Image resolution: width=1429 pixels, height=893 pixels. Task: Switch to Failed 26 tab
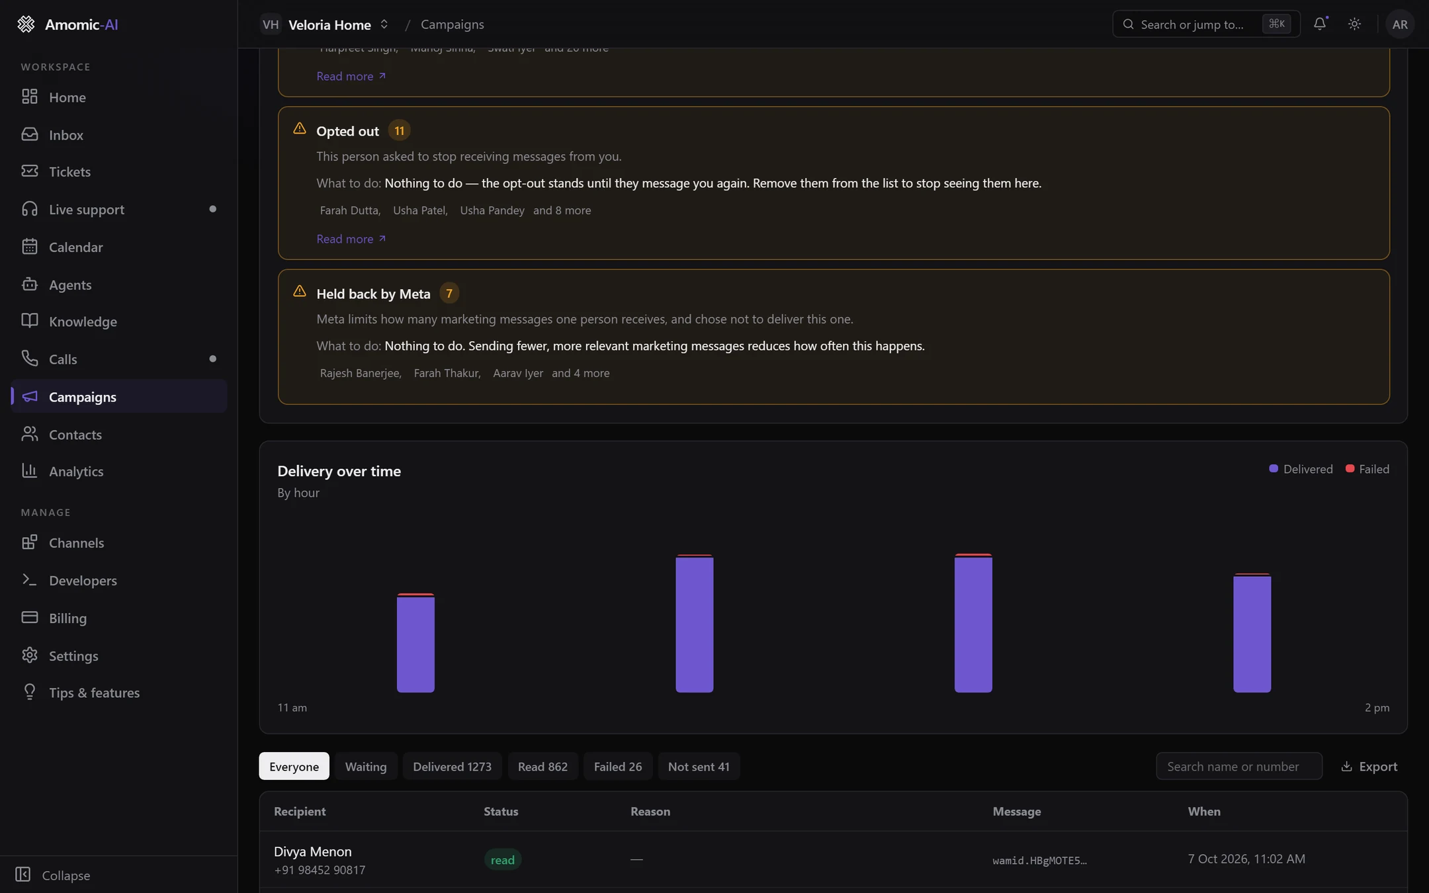(617, 766)
